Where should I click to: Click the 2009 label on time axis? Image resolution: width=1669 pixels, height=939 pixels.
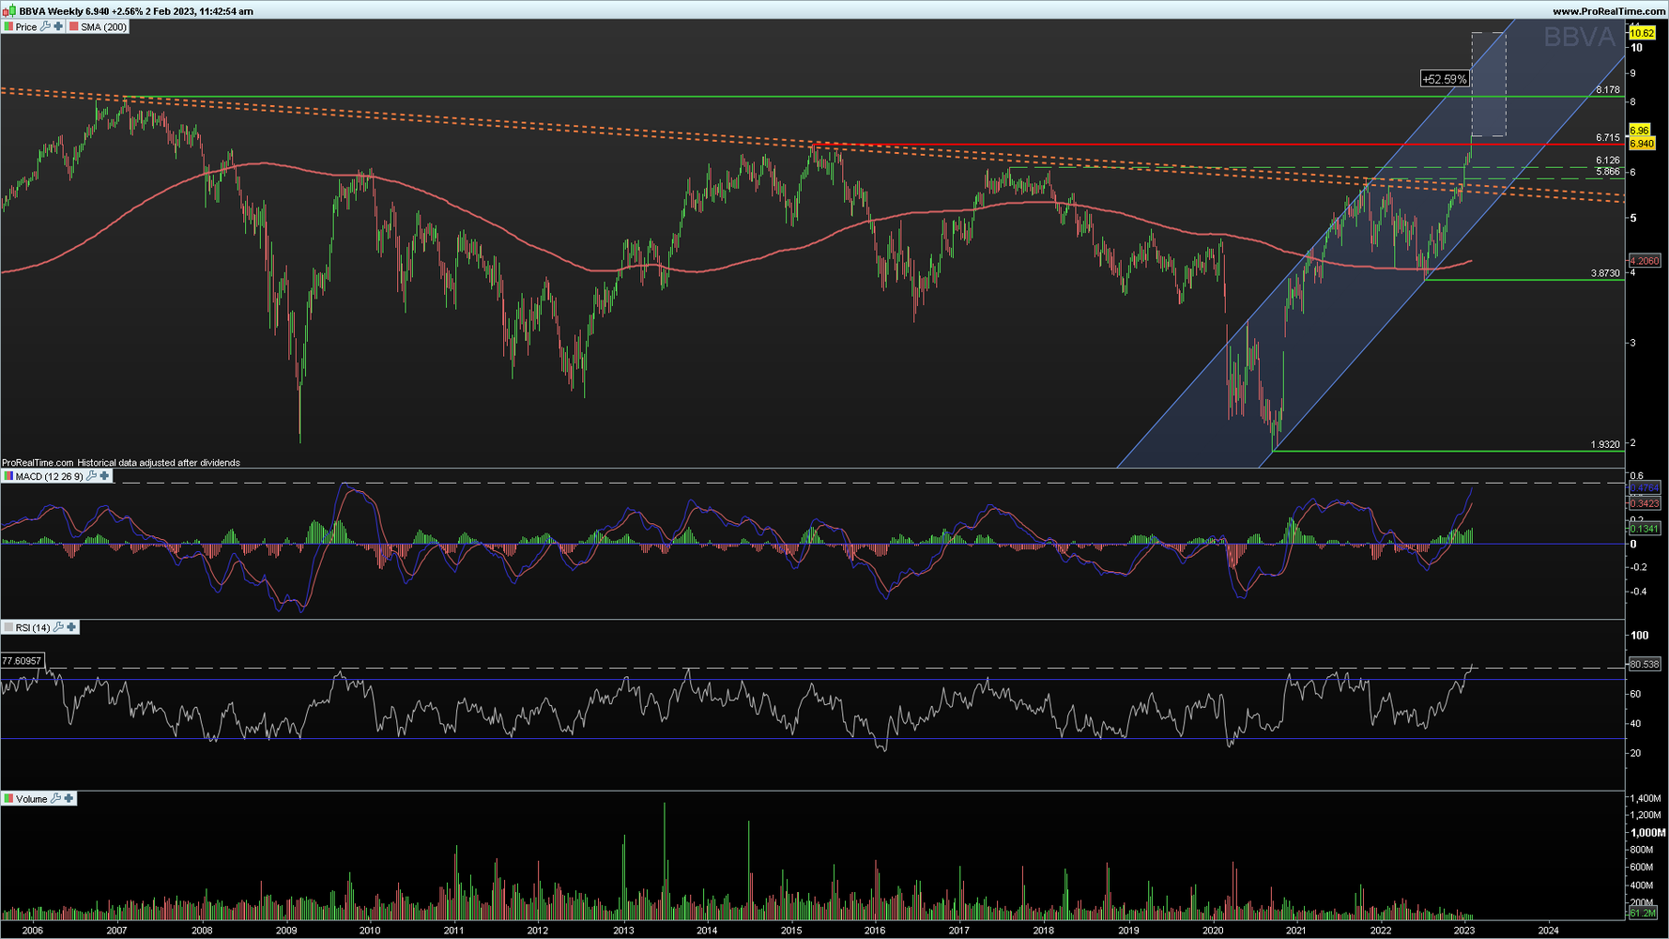pos(286,931)
